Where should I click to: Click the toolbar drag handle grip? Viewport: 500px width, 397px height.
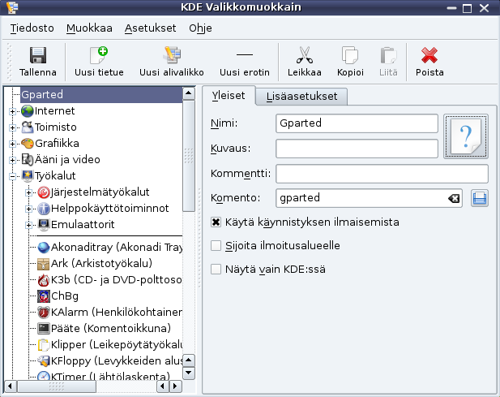click(x=9, y=62)
